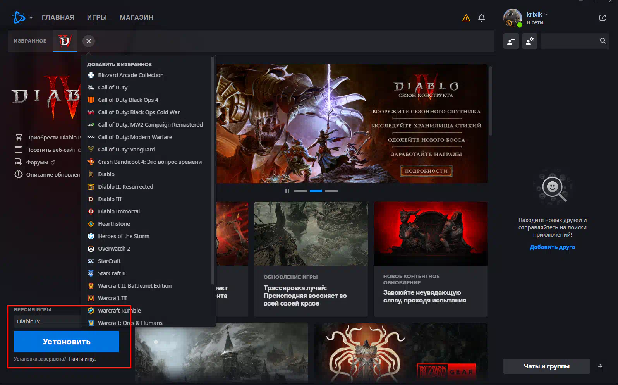Open the friend settings icon button
This screenshot has width=618, height=385.
pyautogui.click(x=530, y=41)
